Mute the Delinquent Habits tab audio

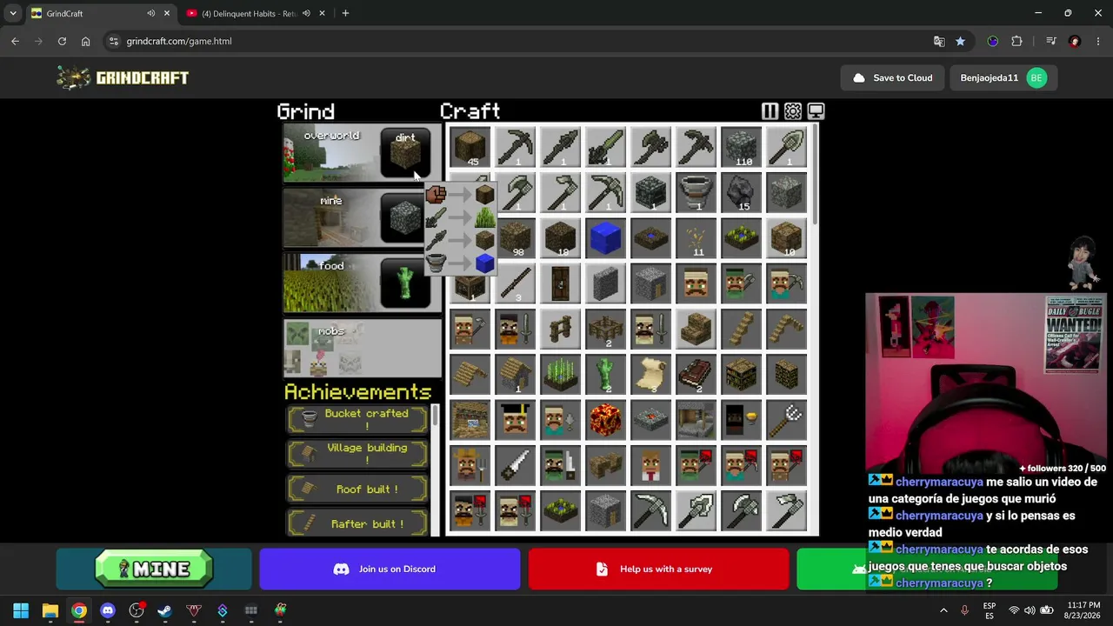(306, 13)
